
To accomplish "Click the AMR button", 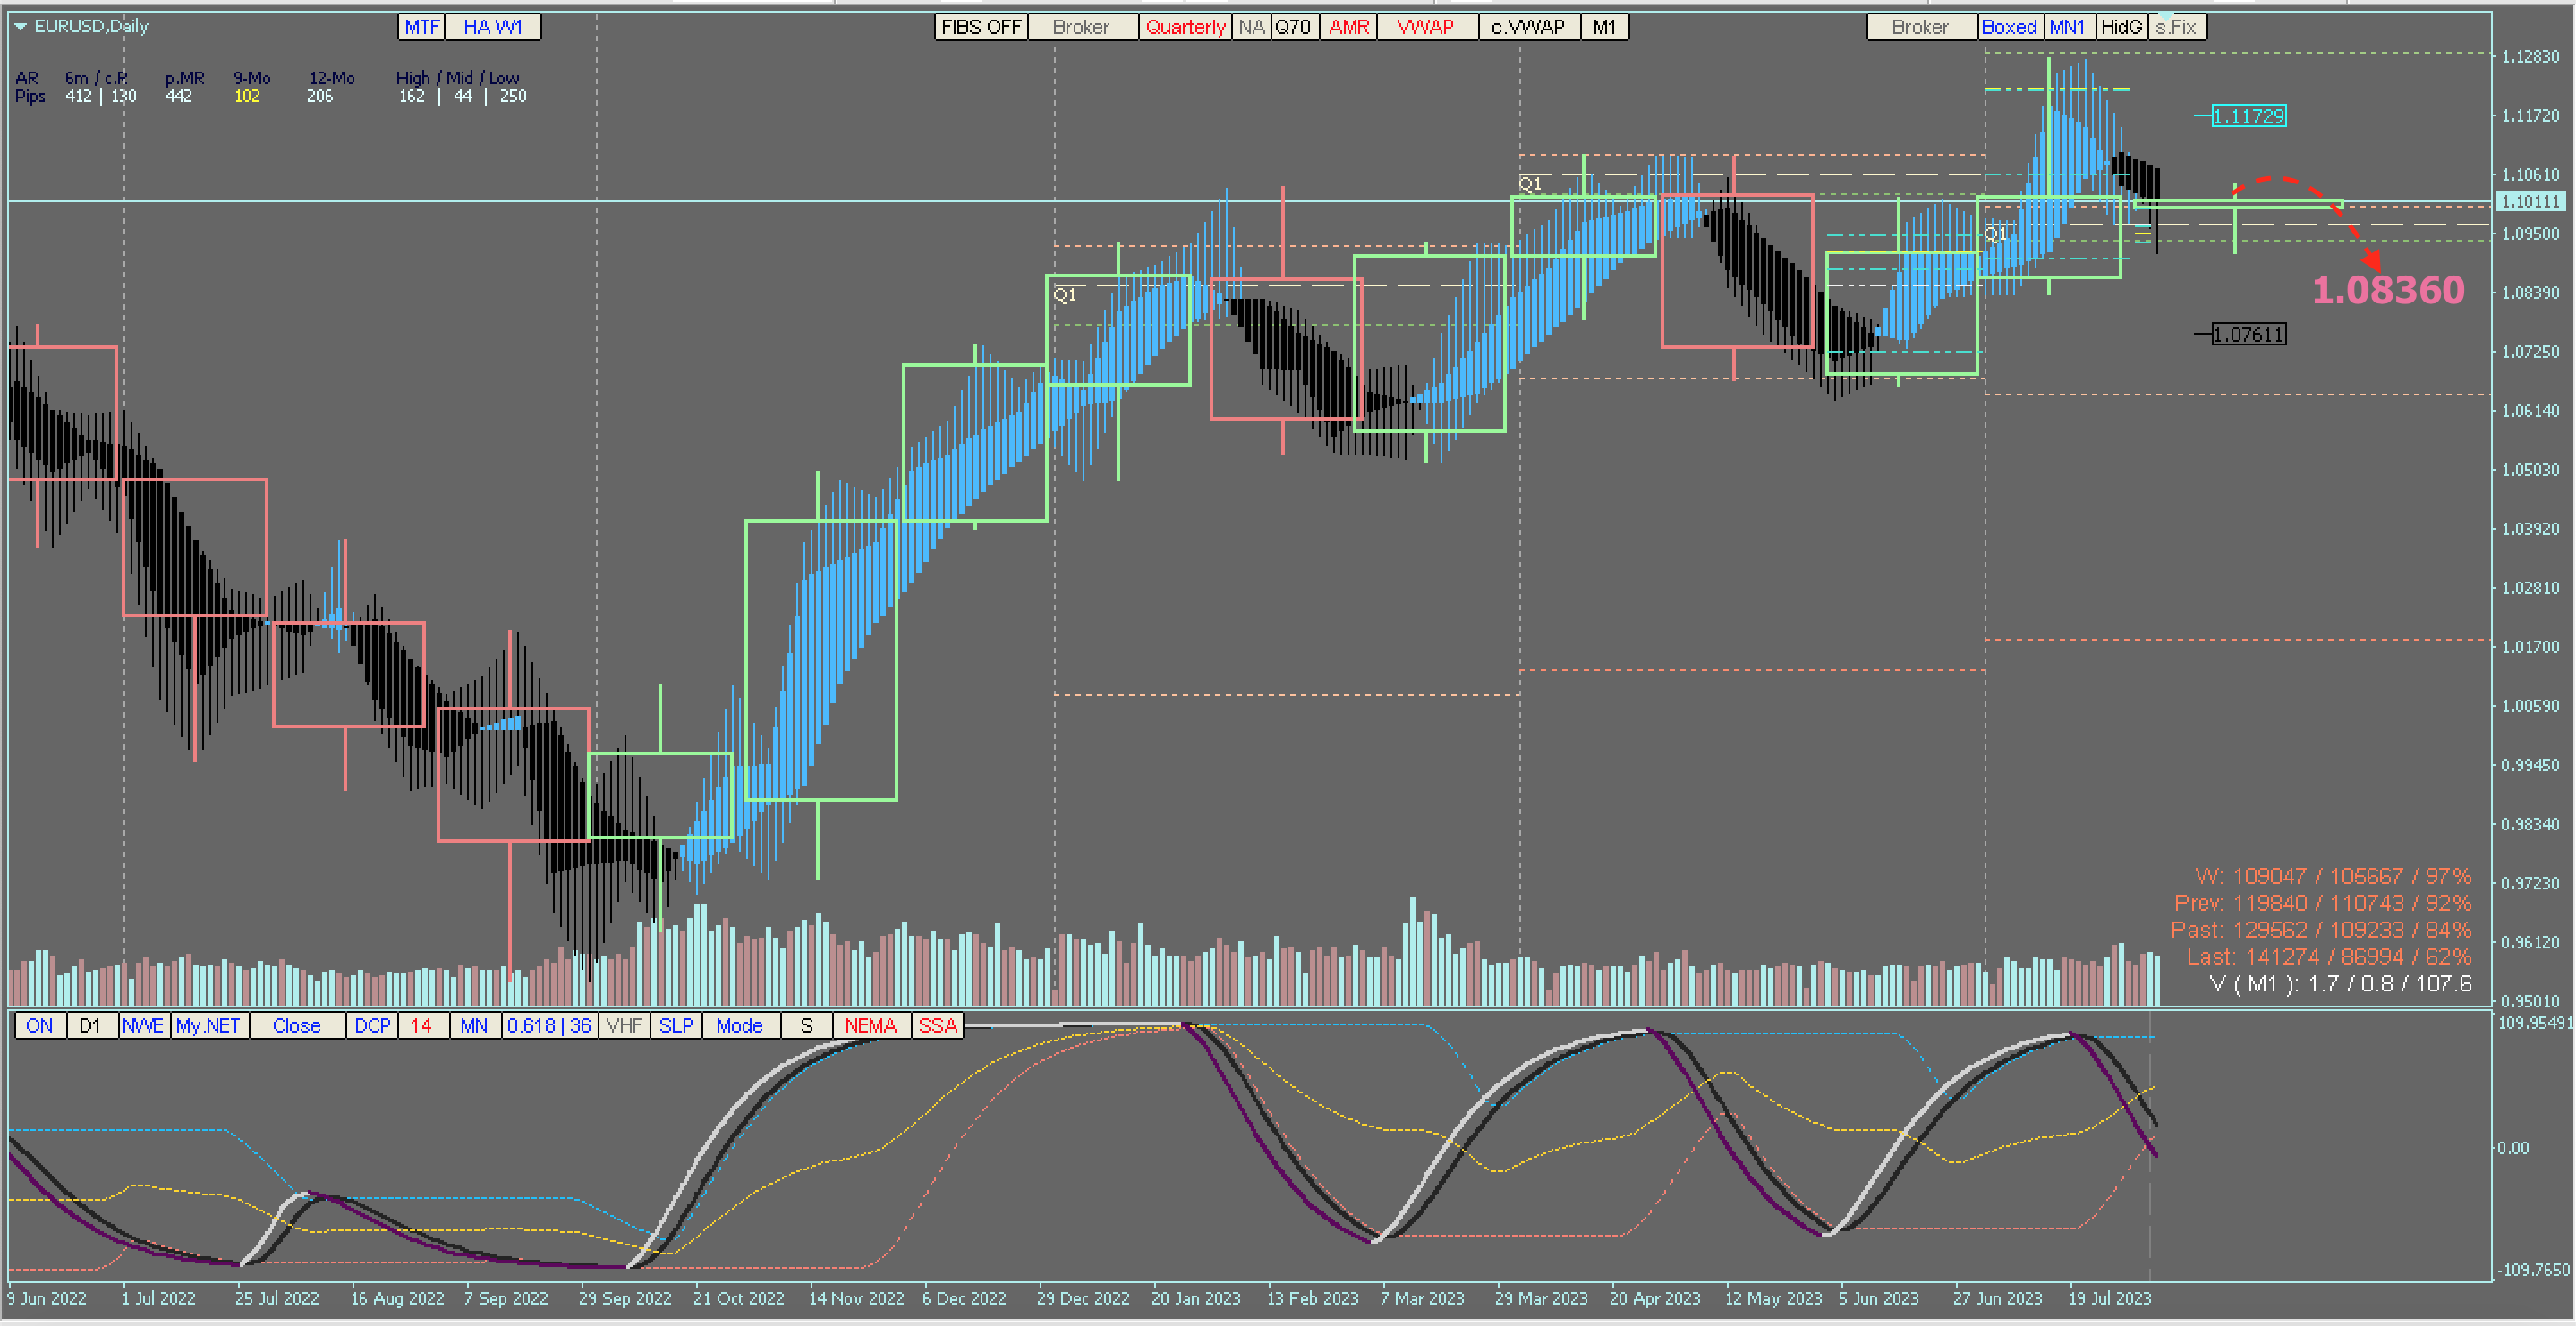I will (1348, 27).
